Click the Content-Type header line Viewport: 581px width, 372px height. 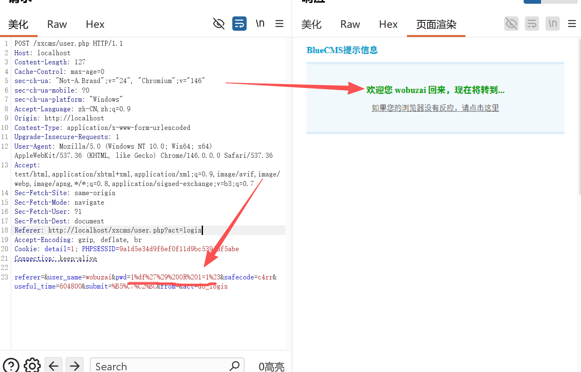pyautogui.click(x=102, y=128)
